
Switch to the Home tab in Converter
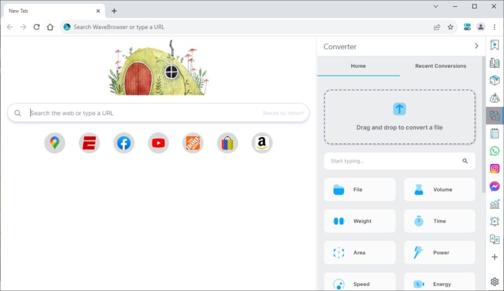(x=358, y=66)
